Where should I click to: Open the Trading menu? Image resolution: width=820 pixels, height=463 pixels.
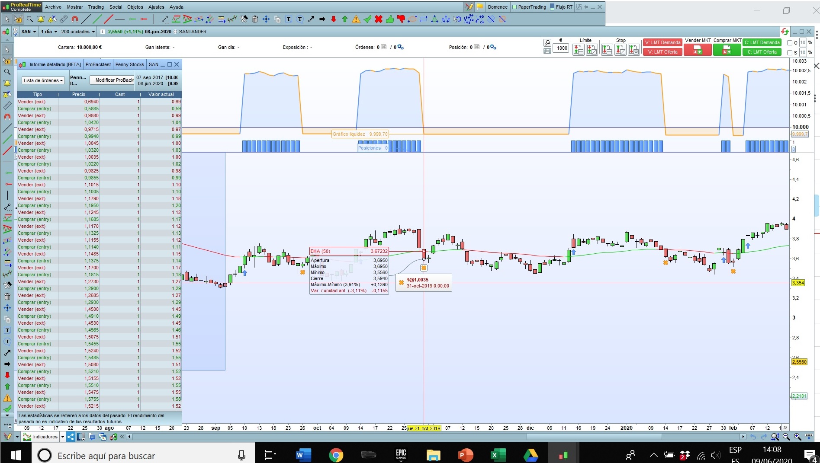tap(96, 7)
